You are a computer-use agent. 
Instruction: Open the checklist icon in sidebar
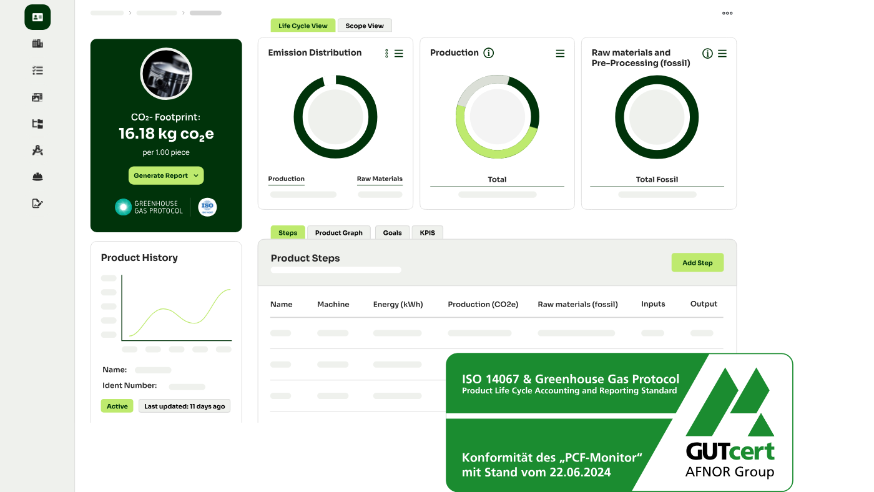point(37,71)
